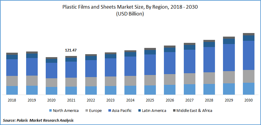The height and width of the screenshot is (125, 261).
Task: Click the Middle East & Africa legend swatch
Action: pyautogui.click(x=174, y=110)
